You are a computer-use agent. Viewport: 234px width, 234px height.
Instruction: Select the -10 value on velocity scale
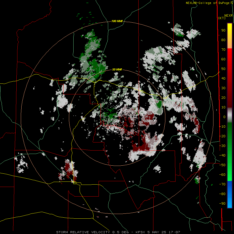pyautogui.click(x=222, y=127)
